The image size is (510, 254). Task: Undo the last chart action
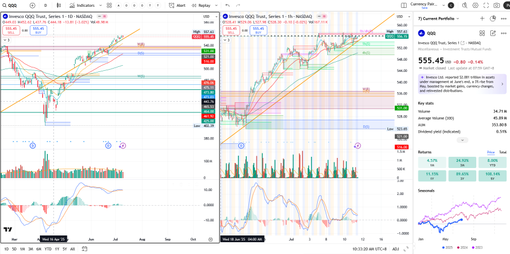(x=227, y=6)
